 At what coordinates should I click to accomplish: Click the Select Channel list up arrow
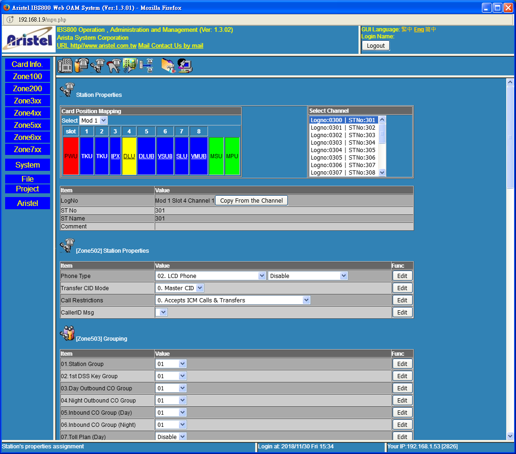(x=382, y=120)
